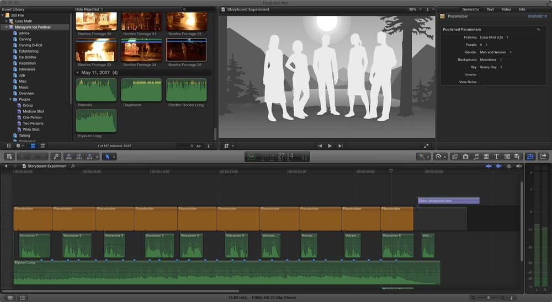Open the Keyword Editor key icon
Viewport: 552px width, 302px height.
point(56,157)
